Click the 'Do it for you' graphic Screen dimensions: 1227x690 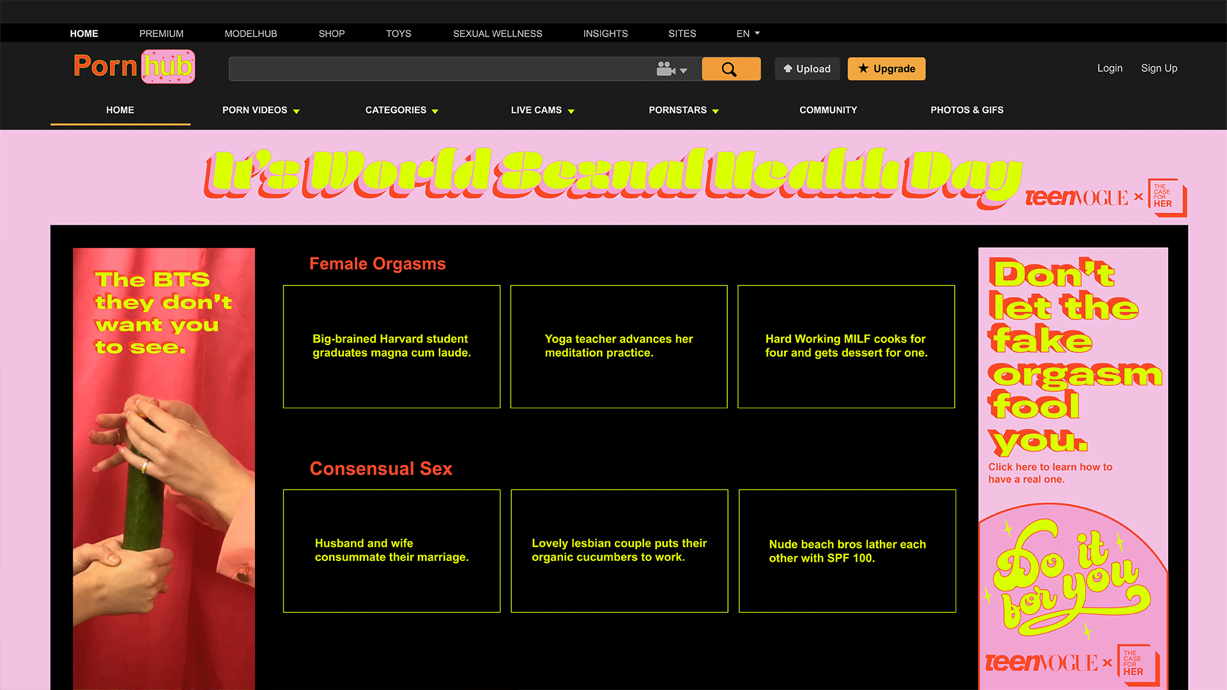click(x=1069, y=578)
